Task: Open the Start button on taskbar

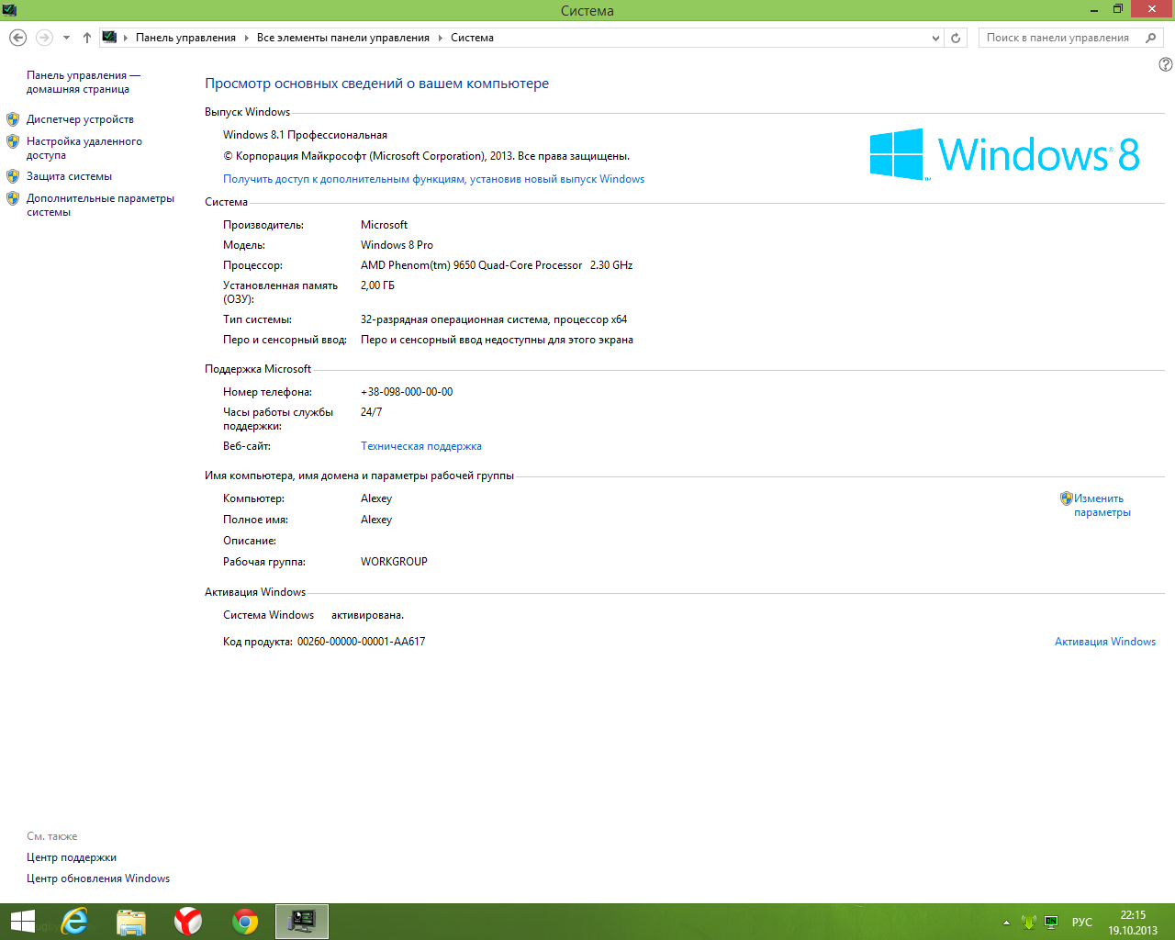Action: tap(22, 922)
